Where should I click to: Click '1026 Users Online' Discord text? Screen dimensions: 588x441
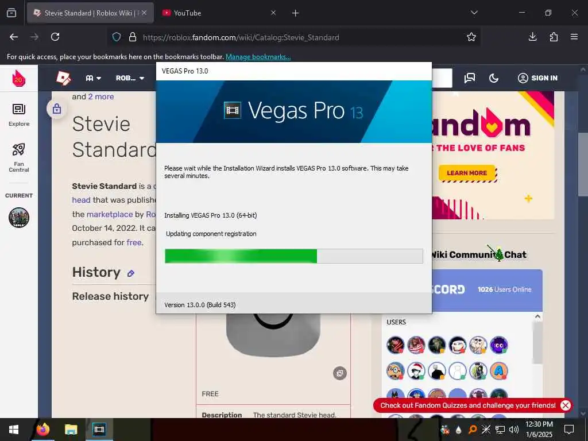coord(504,289)
